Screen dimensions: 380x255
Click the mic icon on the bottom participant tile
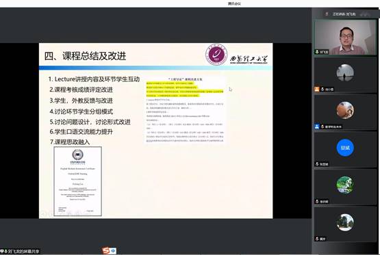pos(317,239)
